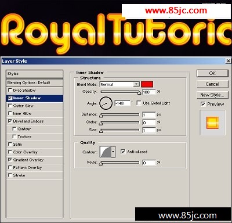Click the contour curve thumbnail
Screen dimensions: 232x223
(106, 152)
